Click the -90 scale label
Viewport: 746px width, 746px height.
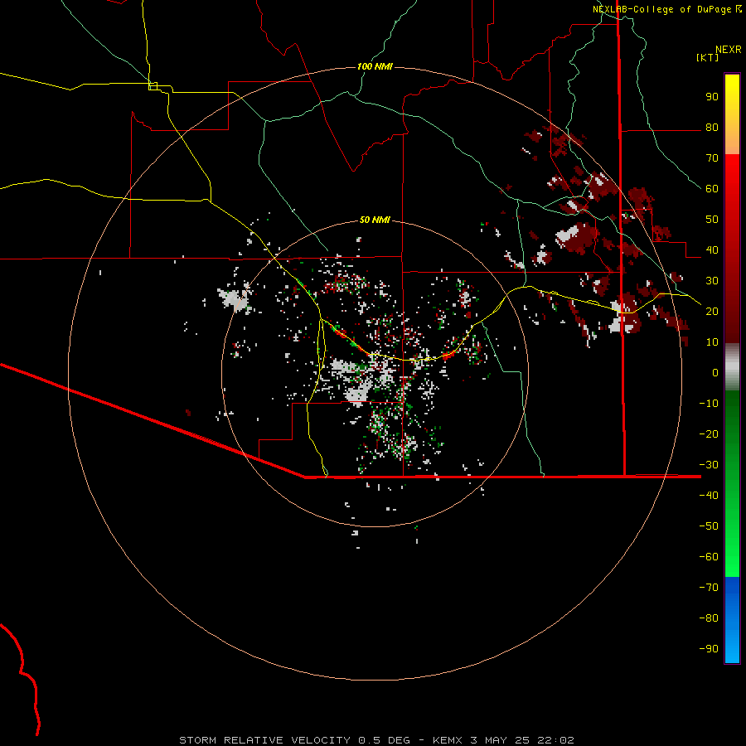pyautogui.click(x=709, y=648)
